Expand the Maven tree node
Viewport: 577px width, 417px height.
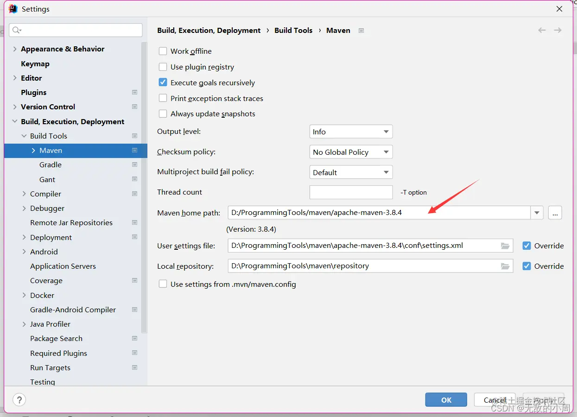pos(33,150)
